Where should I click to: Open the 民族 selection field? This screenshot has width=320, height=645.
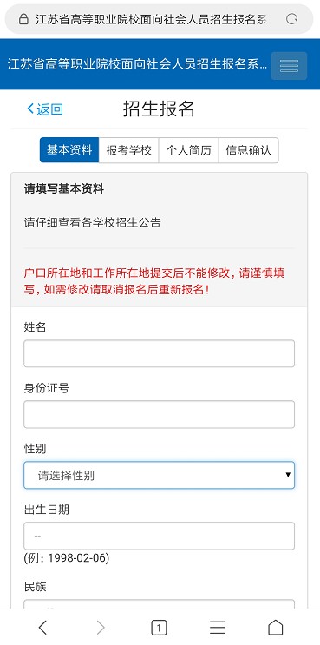pos(159,604)
